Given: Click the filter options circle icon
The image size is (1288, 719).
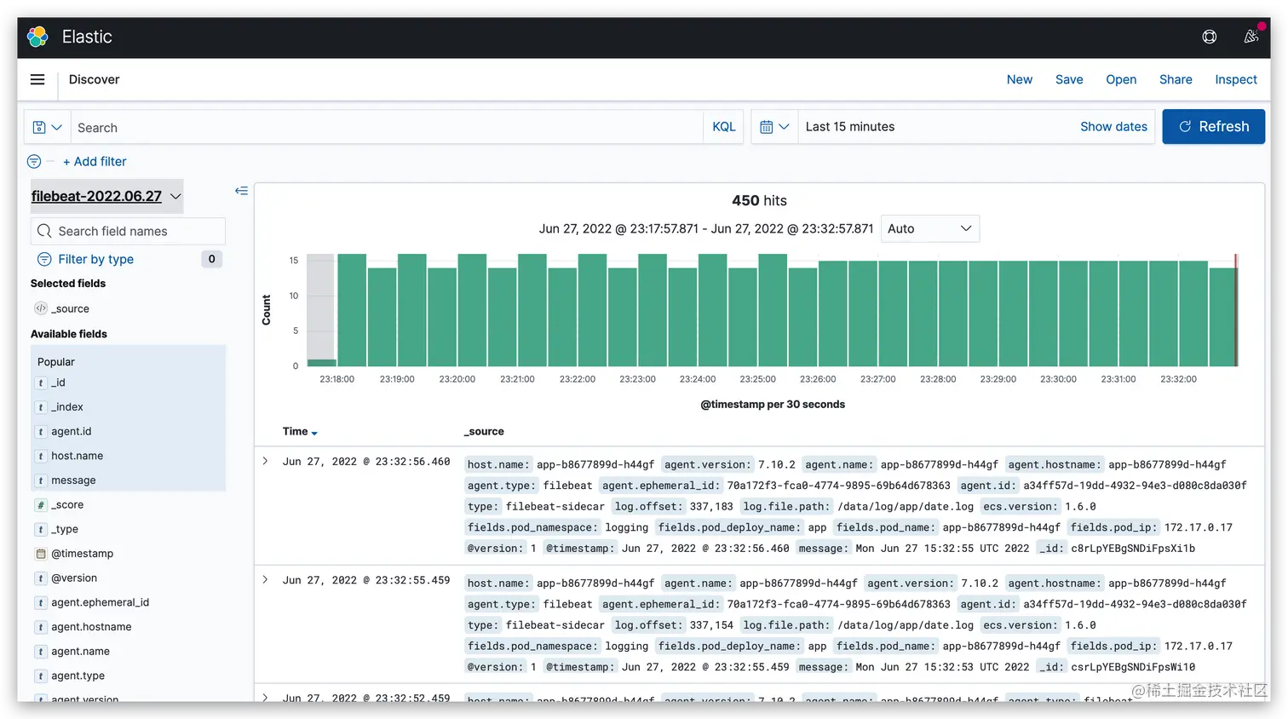Looking at the screenshot, I should (x=34, y=161).
